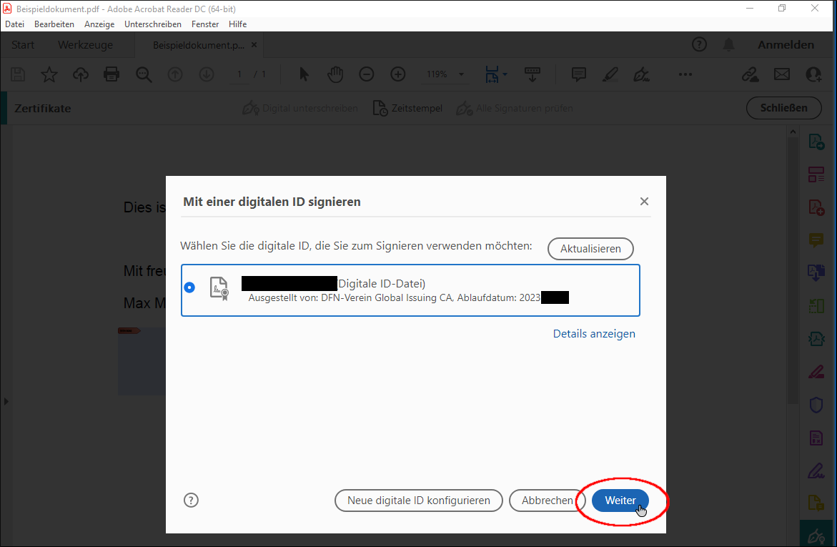Image resolution: width=837 pixels, height=547 pixels.
Task: Zoom out with the minus icon
Action: (x=367, y=74)
